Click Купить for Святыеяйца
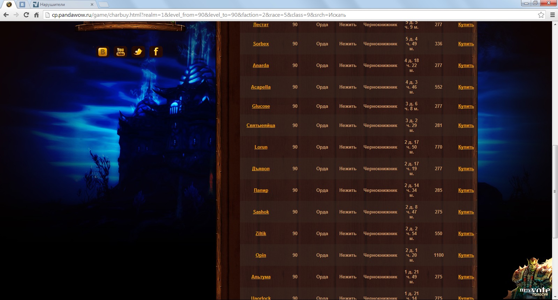The width and height of the screenshot is (558, 300). (466, 125)
